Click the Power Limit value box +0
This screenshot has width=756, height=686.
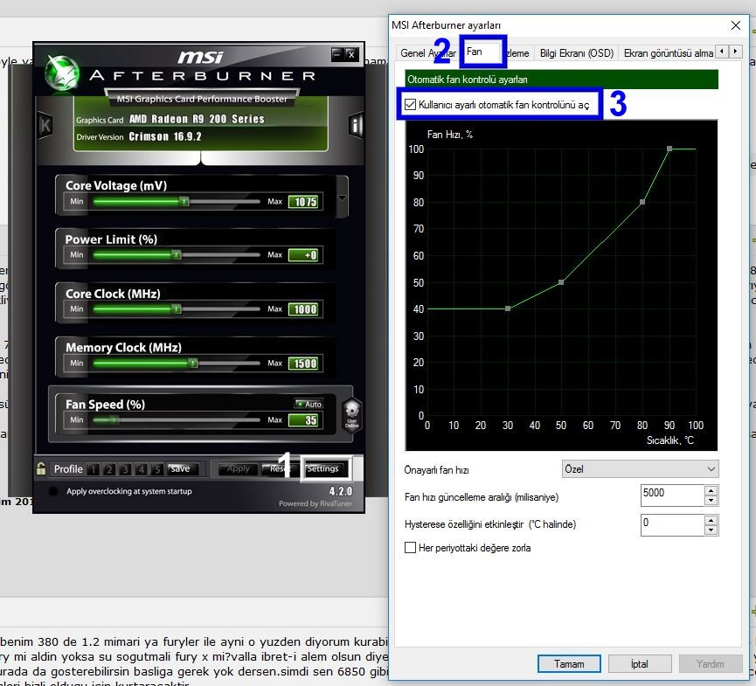[305, 255]
